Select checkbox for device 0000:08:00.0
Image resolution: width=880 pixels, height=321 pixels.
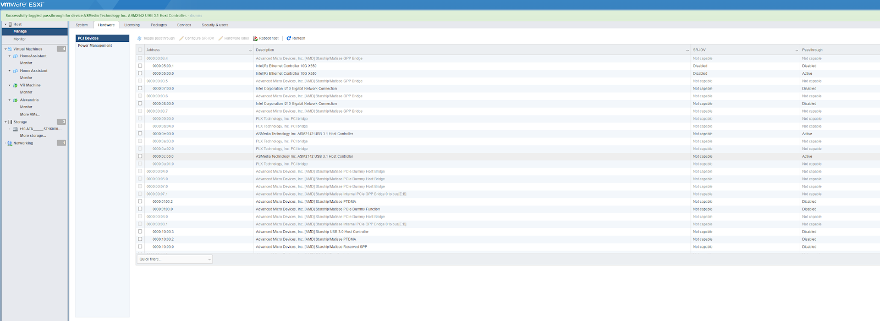point(140,103)
